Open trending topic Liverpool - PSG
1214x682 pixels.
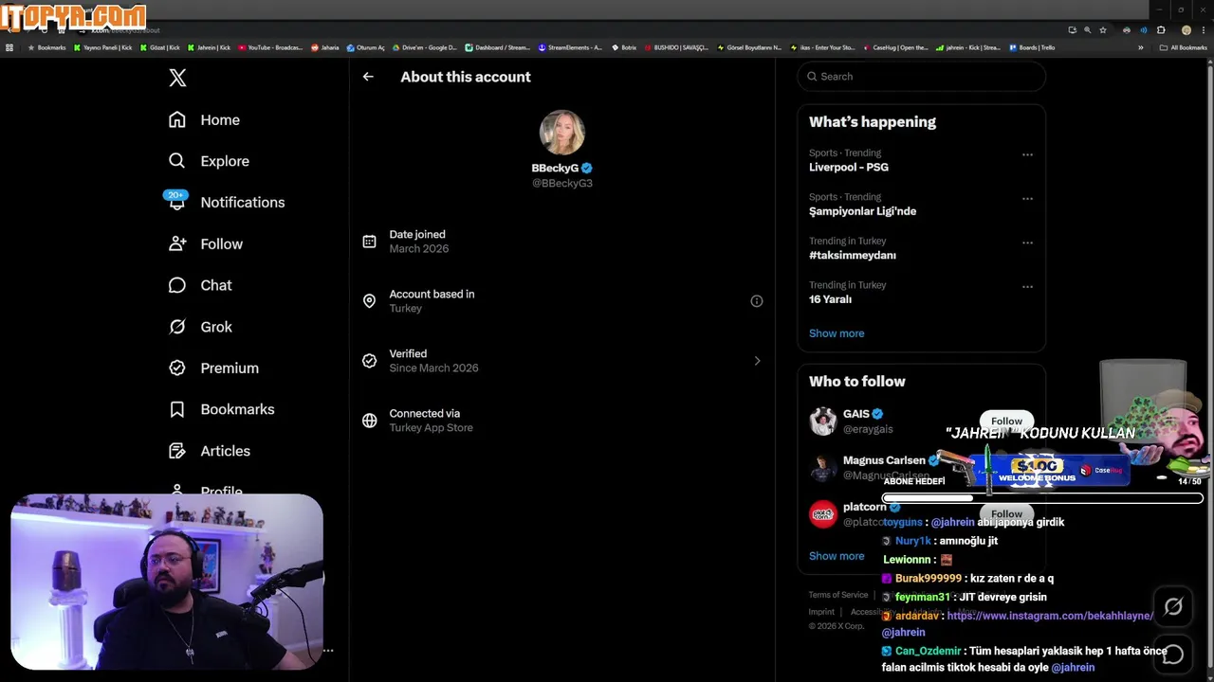click(x=849, y=168)
